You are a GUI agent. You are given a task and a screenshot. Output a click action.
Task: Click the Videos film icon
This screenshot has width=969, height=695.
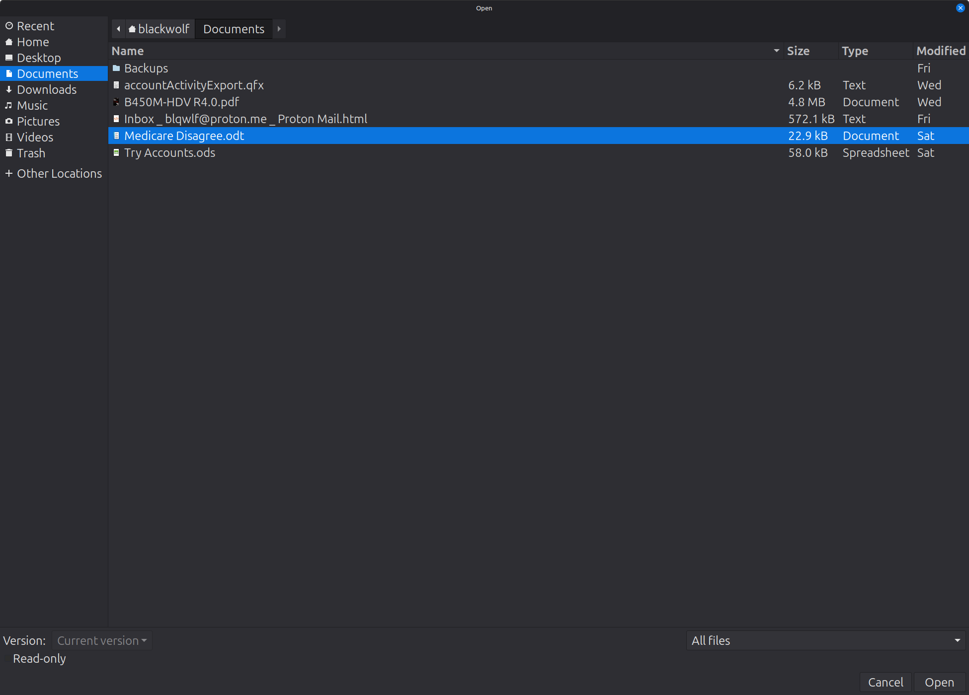click(9, 137)
